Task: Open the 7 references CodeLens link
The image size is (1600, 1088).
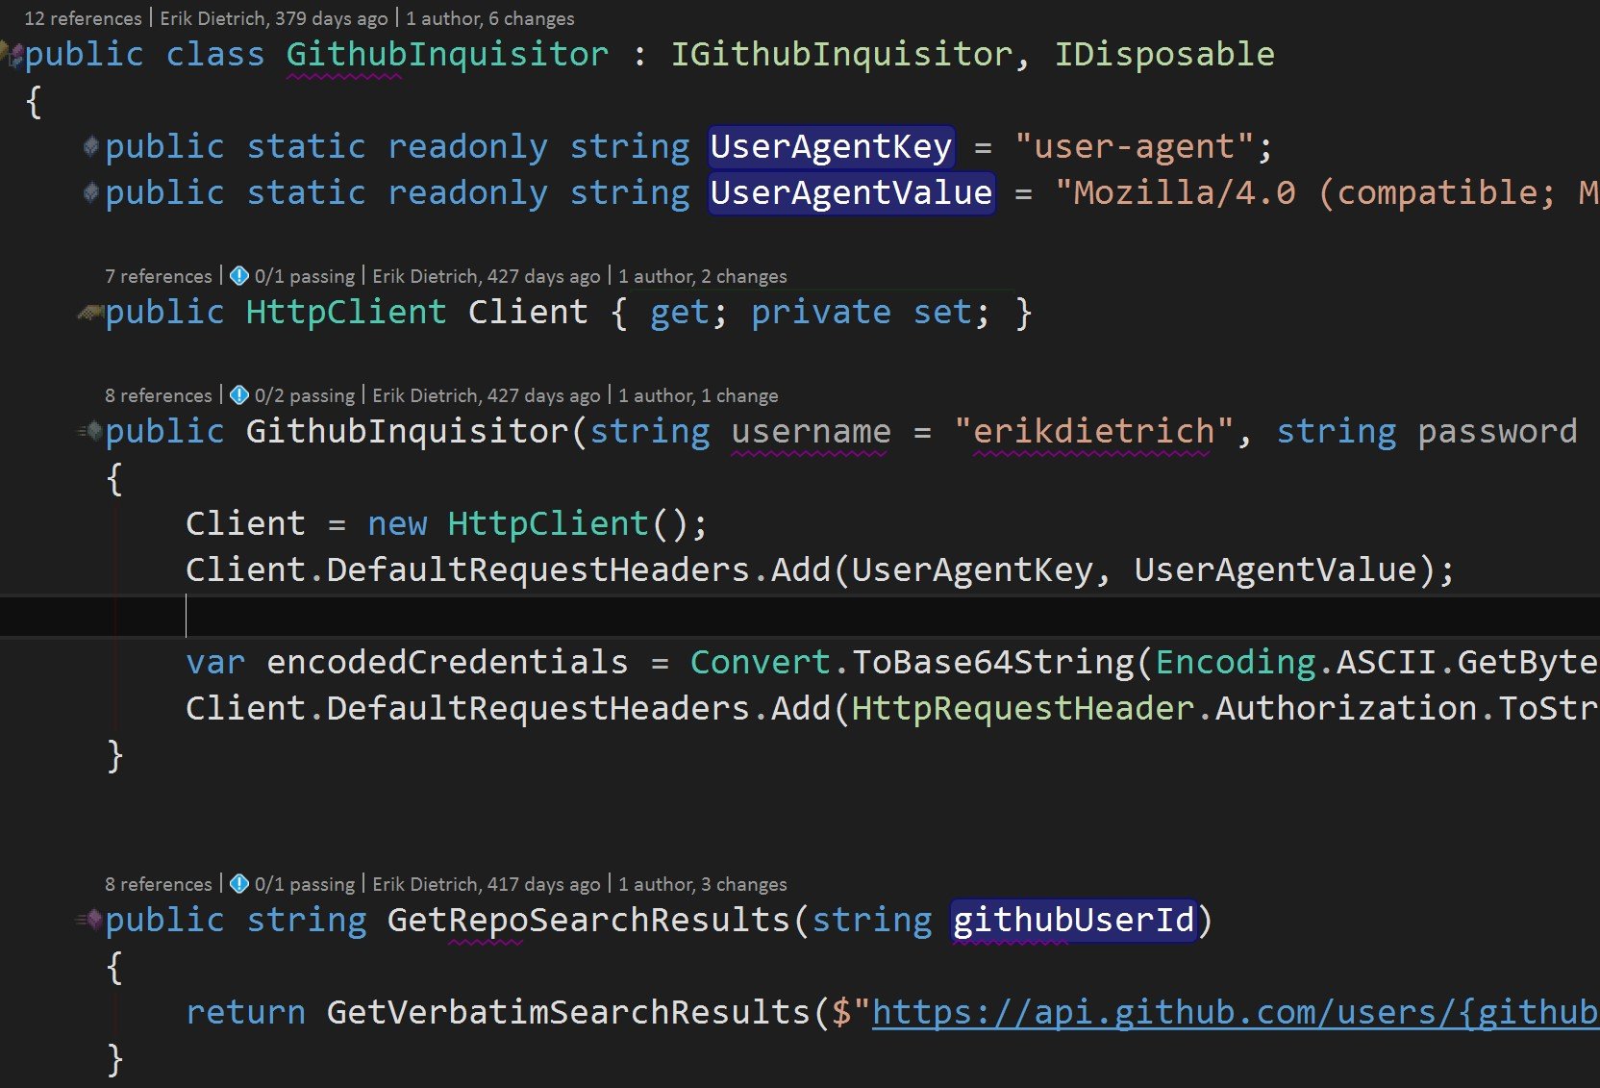Action: click(x=158, y=276)
